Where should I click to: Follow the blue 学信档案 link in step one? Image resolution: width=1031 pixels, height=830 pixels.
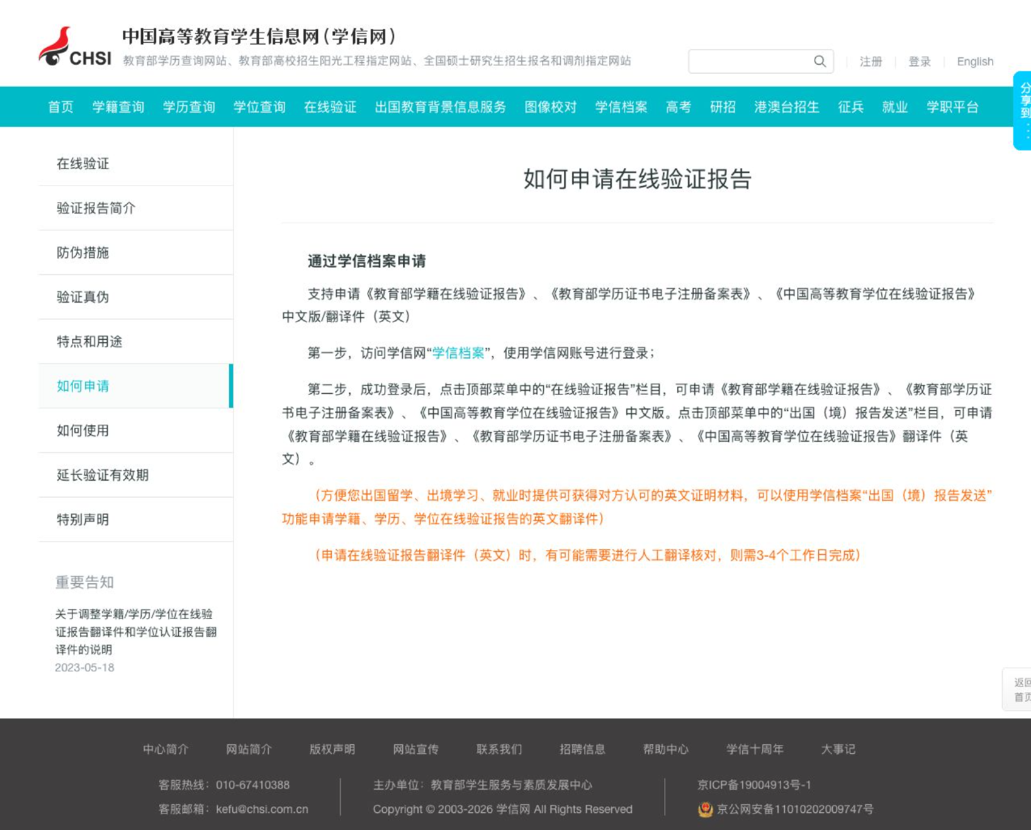458,353
